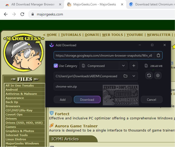Click the folder browse icon in path field

[125, 76]
